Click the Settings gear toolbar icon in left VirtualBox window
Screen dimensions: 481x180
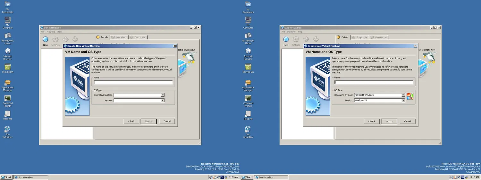[55, 39]
